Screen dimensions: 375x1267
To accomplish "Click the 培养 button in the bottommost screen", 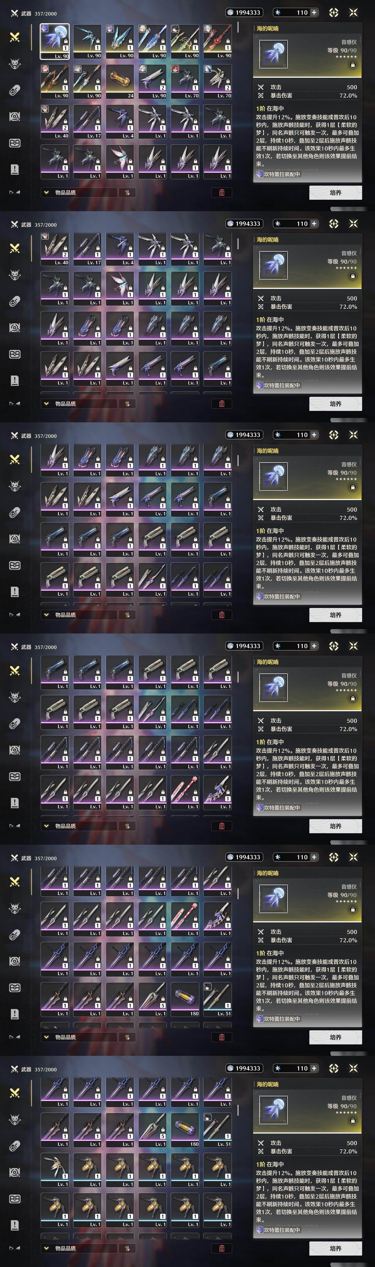I will tap(336, 1248).
